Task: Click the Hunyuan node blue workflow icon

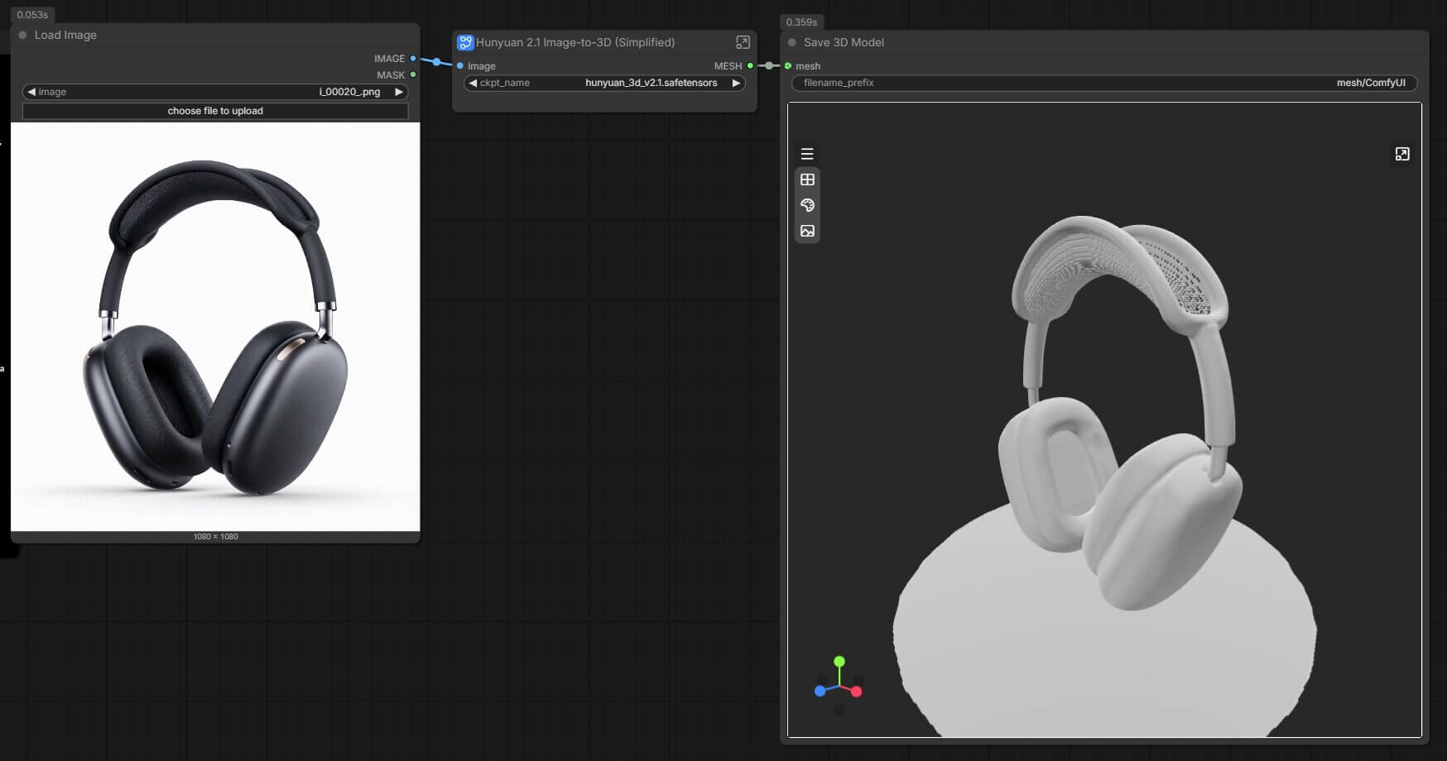Action: 465,42
